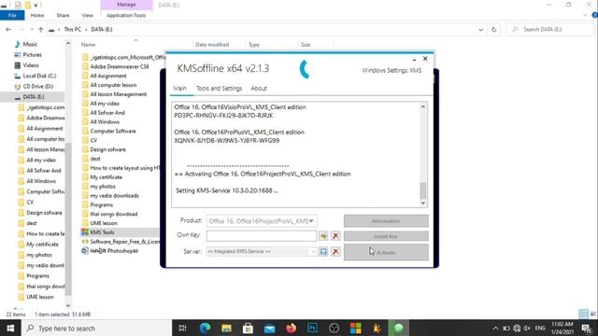The height and width of the screenshot is (336, 598).
Task: Select Local Disk (C:) in navigation pane
Action: (39, 76)
